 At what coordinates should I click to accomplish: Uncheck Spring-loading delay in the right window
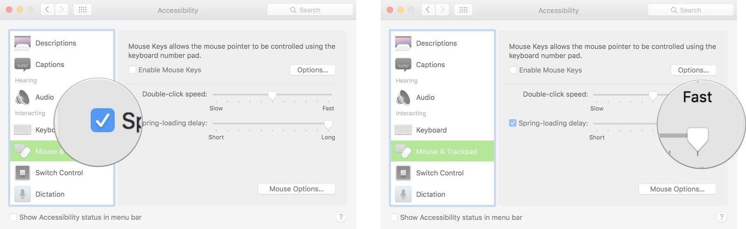coord(513,123)
